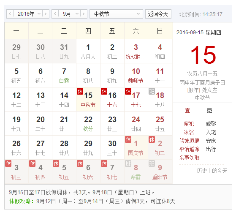The width and height of the screenshot is (236, 215).
Task: Click 日 Sunday column header
Action: [160, 31]
